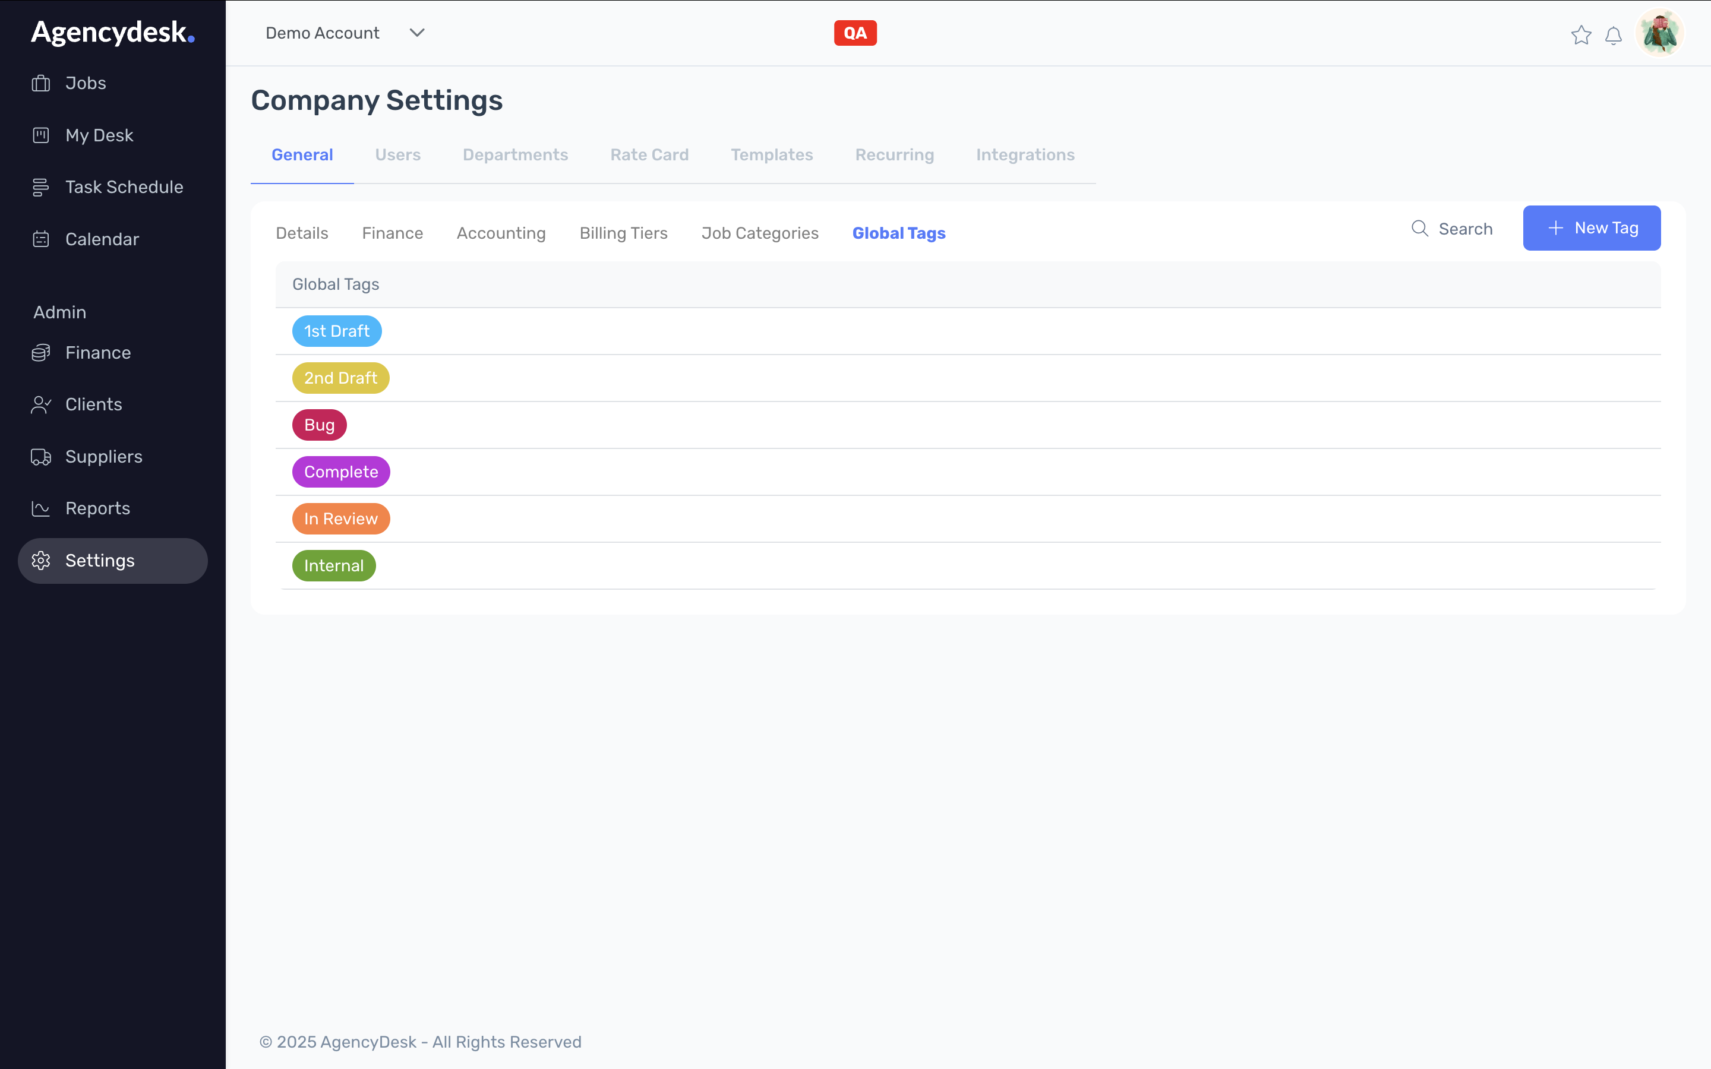The height and width of the screenshot is (1069, 1711).
Task: Open the Calendar sidebar icon
Action: pos(41,239)
